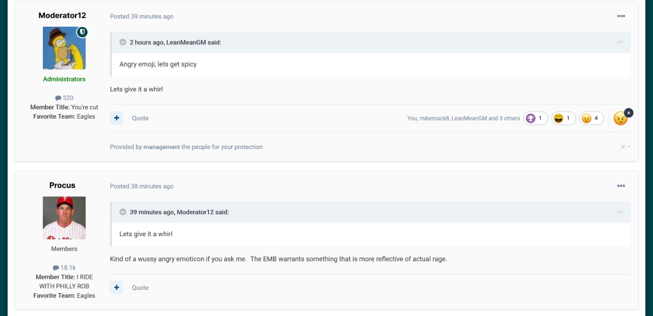Screen dimensions: 653x316
Task: Open the options menu for Moderator12's post
Action: pos(621,16)
